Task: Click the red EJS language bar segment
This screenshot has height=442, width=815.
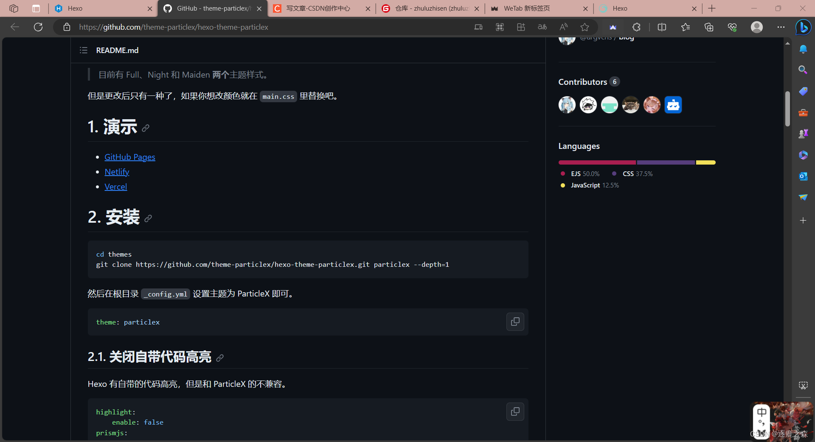Action: click(597, 162)
